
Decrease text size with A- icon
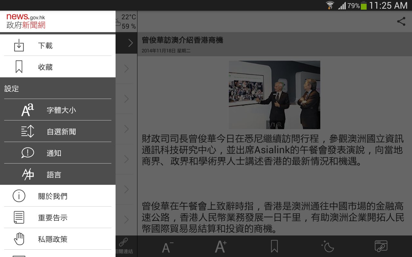(167, 246)
